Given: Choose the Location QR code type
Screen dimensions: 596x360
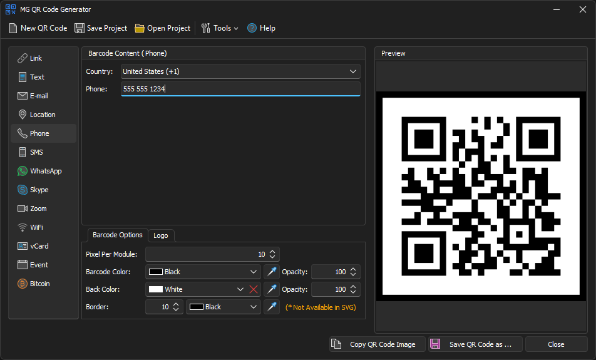Looking at the screenshot, I should pos(43,115).
